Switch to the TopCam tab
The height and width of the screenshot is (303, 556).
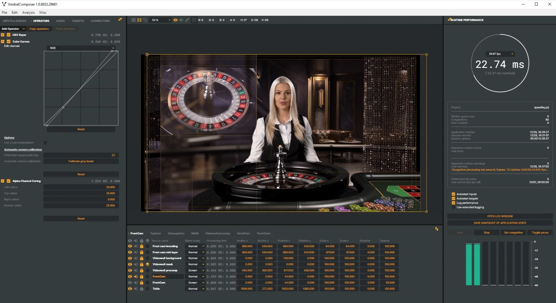[155, 233]
